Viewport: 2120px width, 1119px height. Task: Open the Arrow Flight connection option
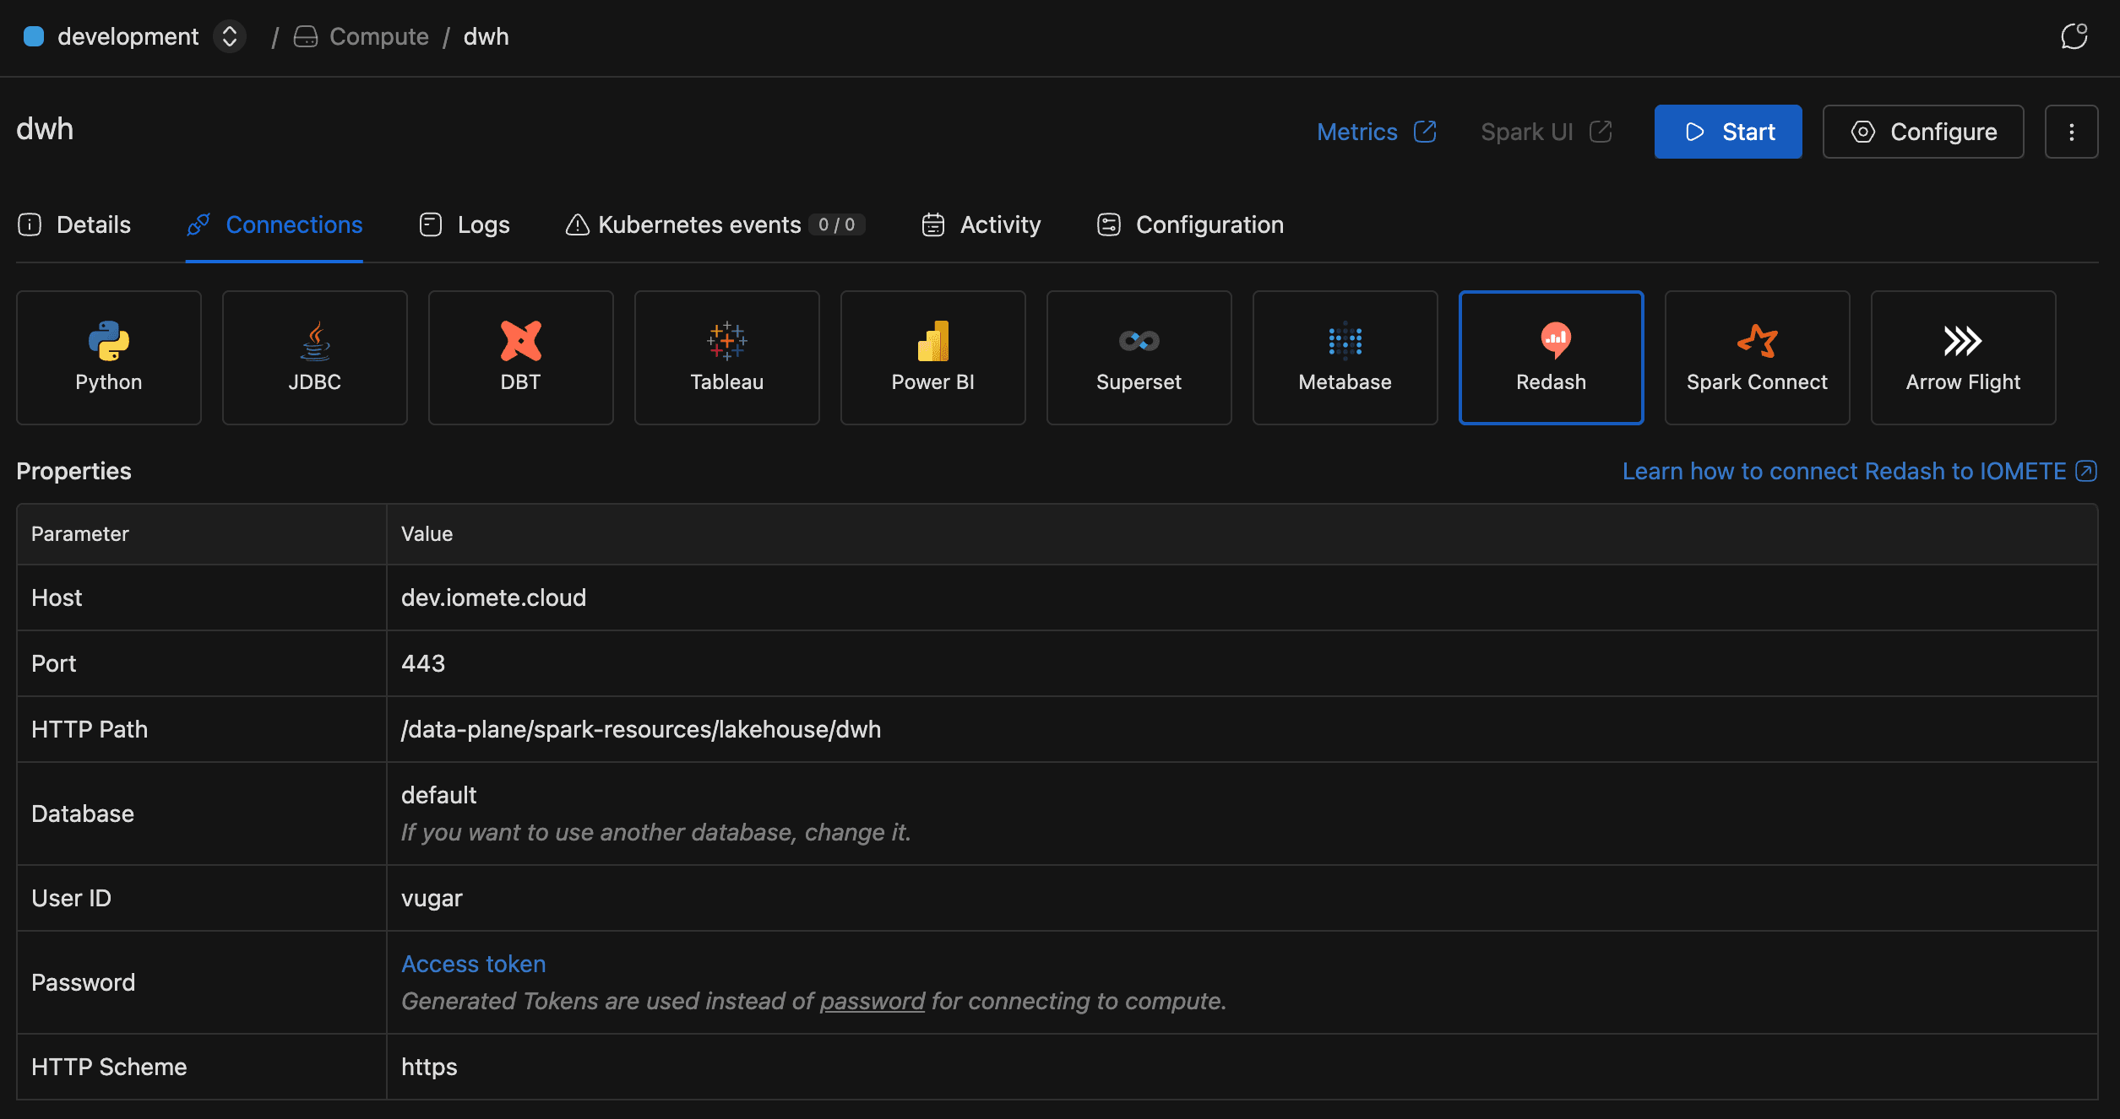click(1963, 358)
